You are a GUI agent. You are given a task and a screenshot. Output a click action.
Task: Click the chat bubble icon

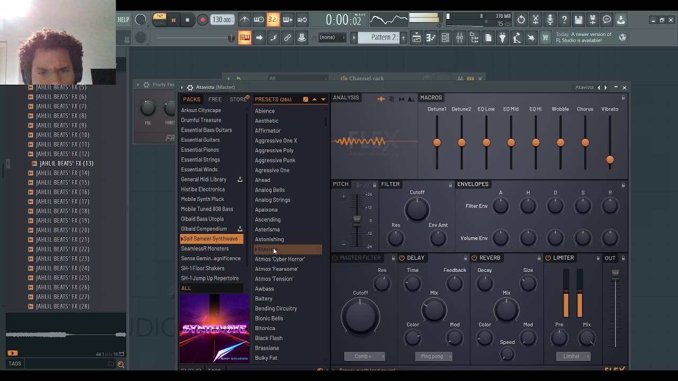607,20
